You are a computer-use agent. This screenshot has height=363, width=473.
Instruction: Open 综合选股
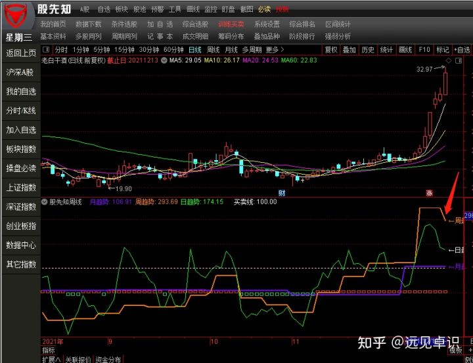tap(195, 24)
